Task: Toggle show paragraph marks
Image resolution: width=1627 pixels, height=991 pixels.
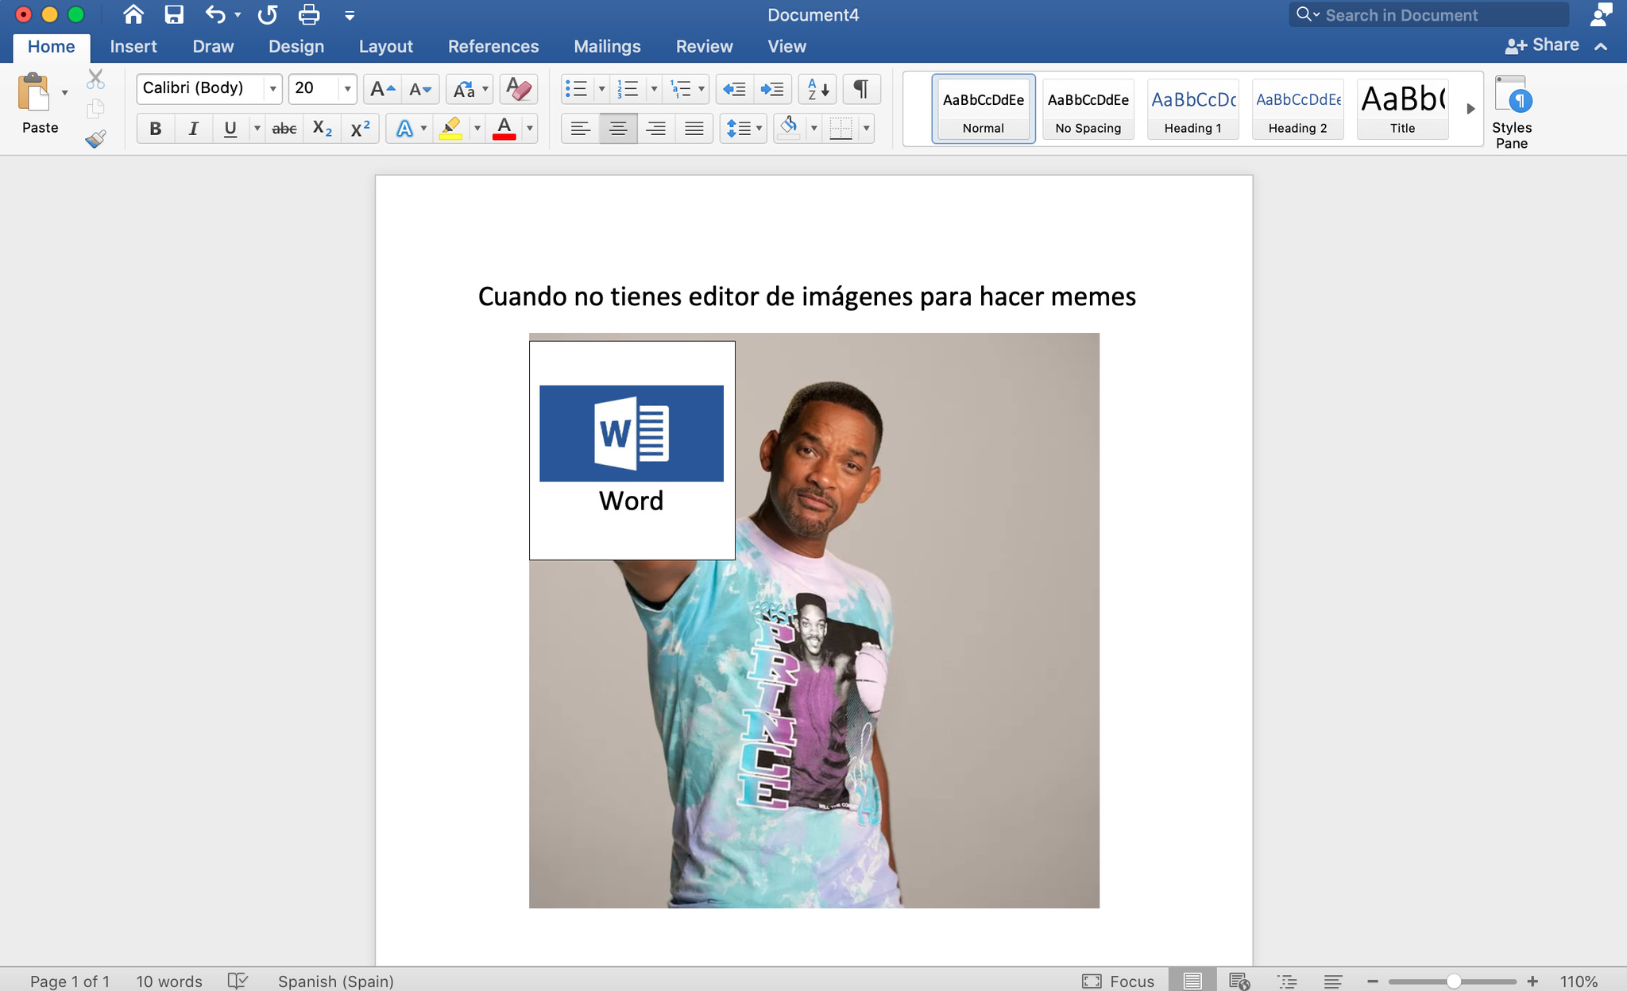Action: coord(860,88)
